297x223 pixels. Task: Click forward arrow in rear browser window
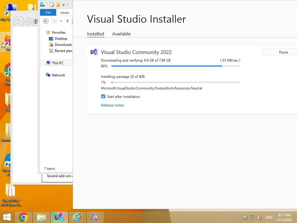coord(29,21)
